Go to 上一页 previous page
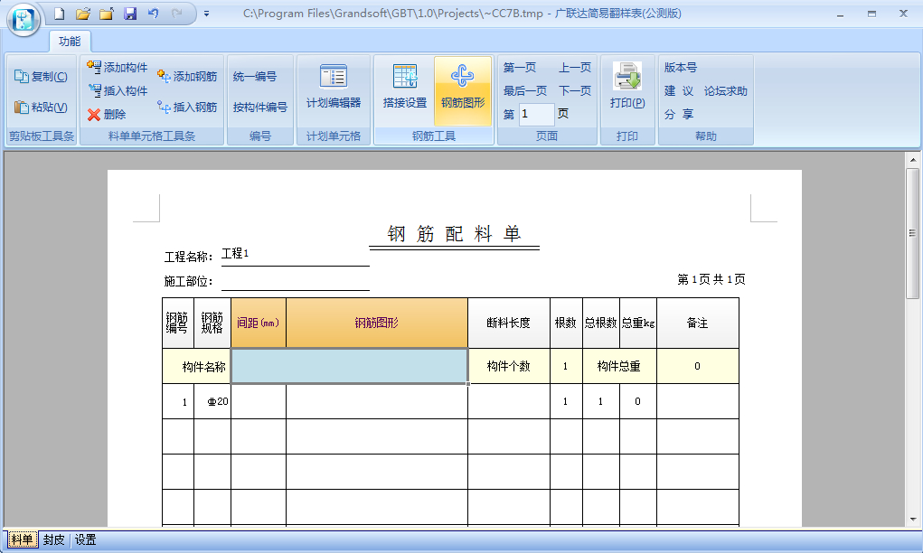923x553 pixels. pyautogui.click(x=575, y=67)
